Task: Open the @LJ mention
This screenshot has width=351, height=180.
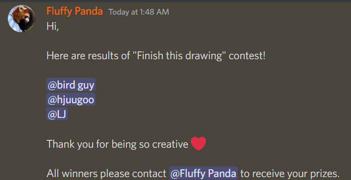Action: 57,114
